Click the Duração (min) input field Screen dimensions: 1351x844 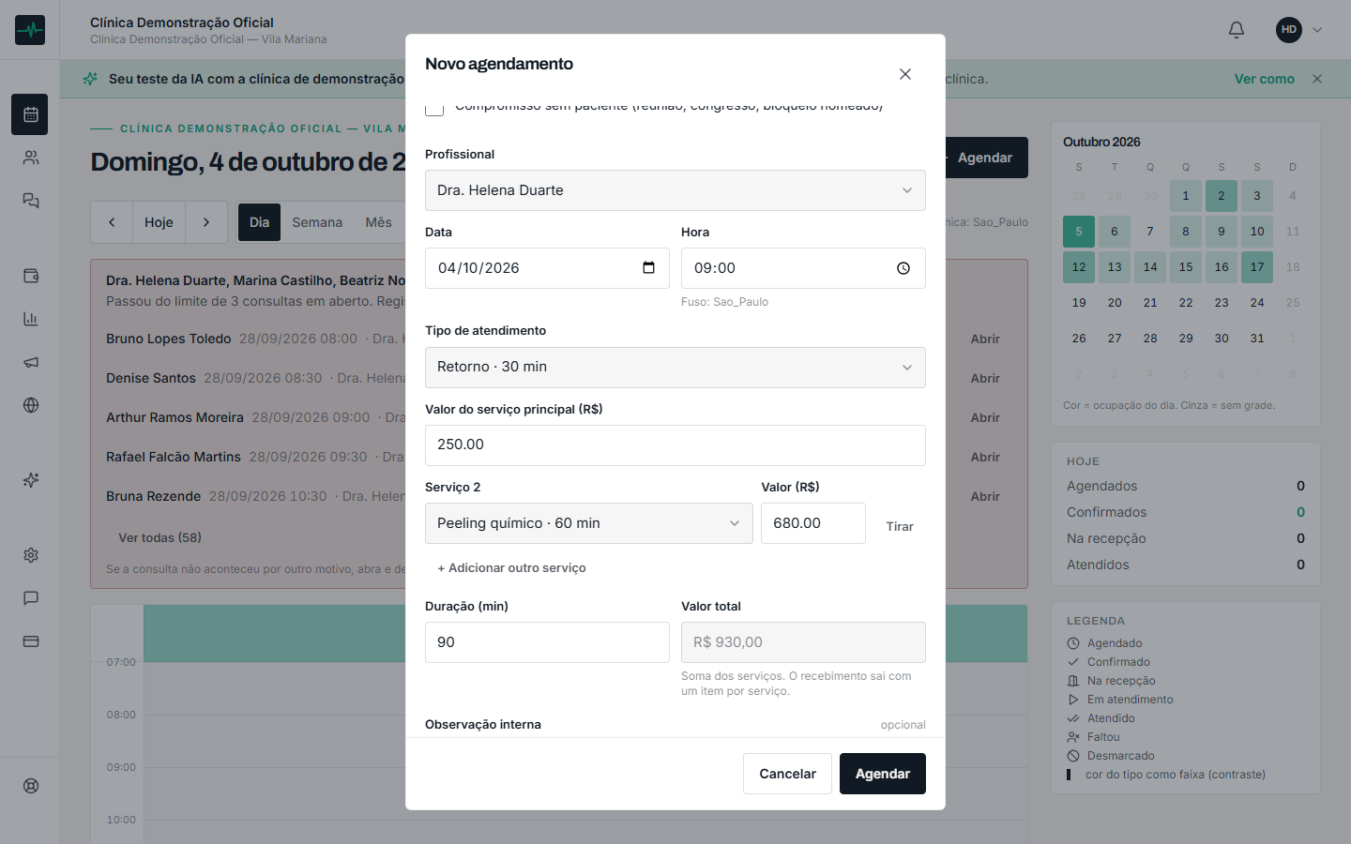(x=547, y=642)
